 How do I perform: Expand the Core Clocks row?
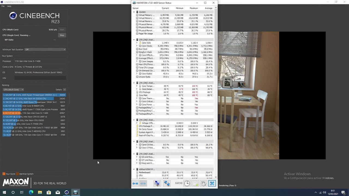coord(137,46)
